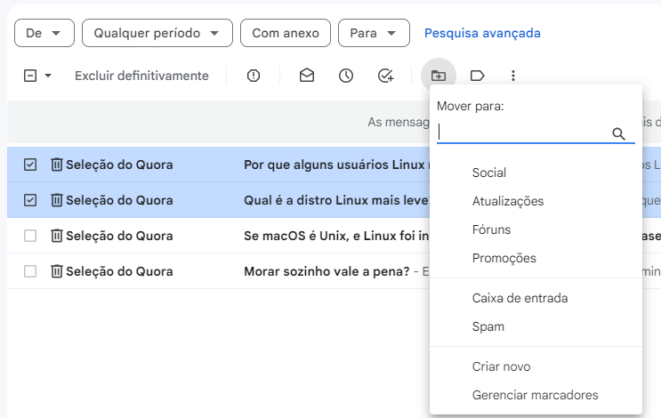Check the Se macOS é Unix email checkbox

coord(30,236)
